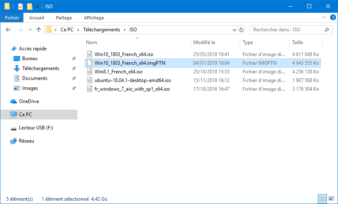Click the pin icon next to Images
The image size is (338, 204).
coord(74,88)
